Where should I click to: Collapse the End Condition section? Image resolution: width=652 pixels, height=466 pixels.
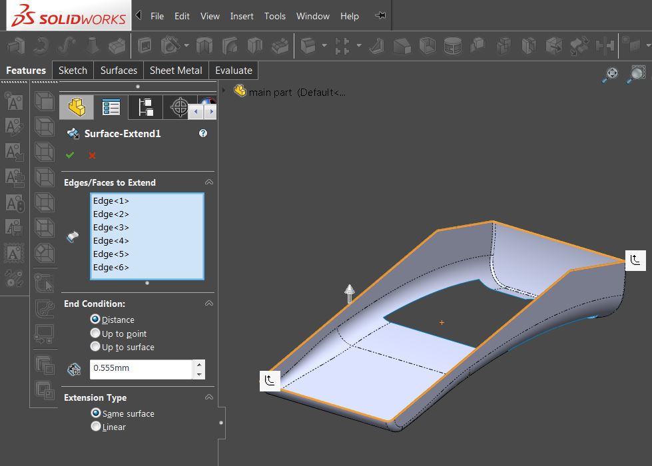click(x=209, y=303)
